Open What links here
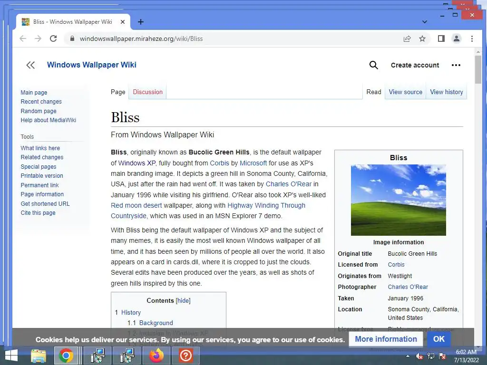Screen dimensions: 487x365 [40, 148]
